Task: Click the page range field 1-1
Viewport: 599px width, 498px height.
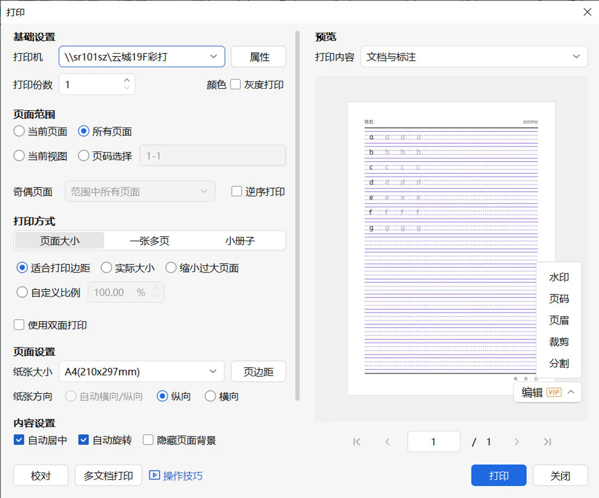Action: coord(213,156)
